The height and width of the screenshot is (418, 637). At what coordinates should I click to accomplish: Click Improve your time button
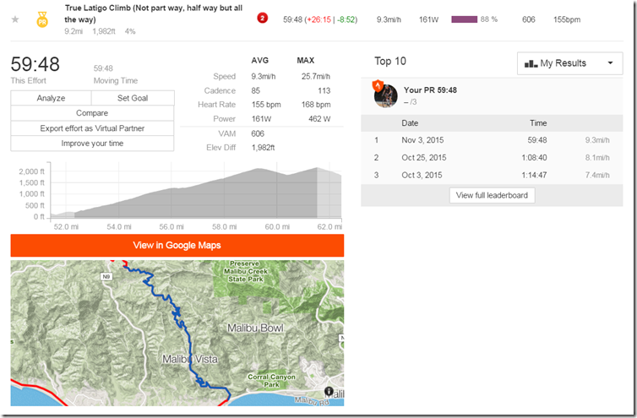92,144
